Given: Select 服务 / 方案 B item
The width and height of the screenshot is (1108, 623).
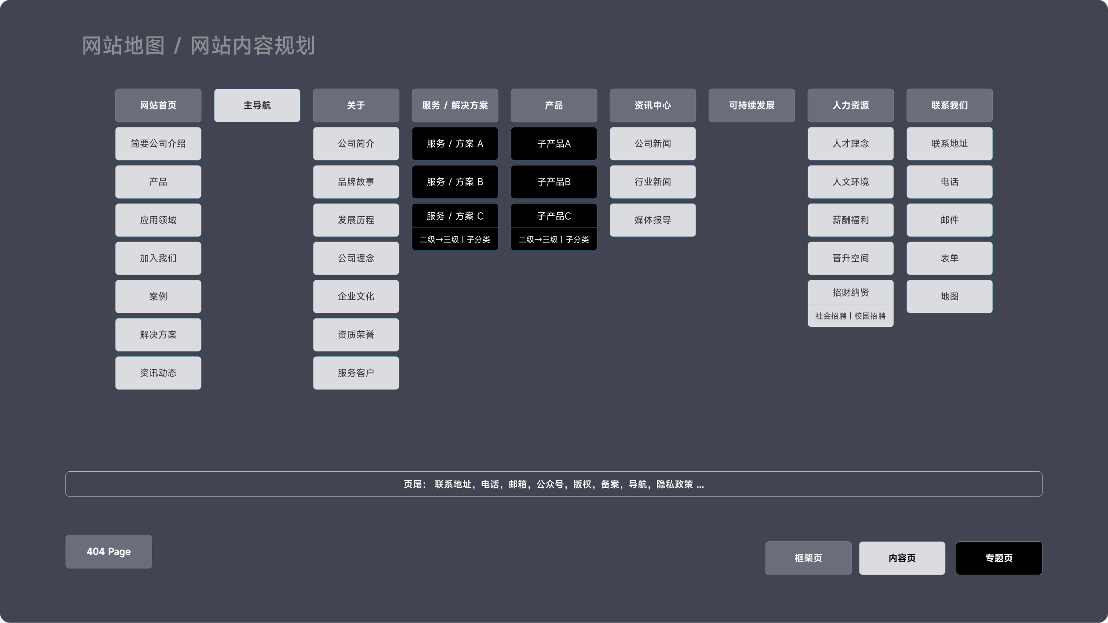Looking at the screenshot, I should pyautogui.click(x=455, y=182).
